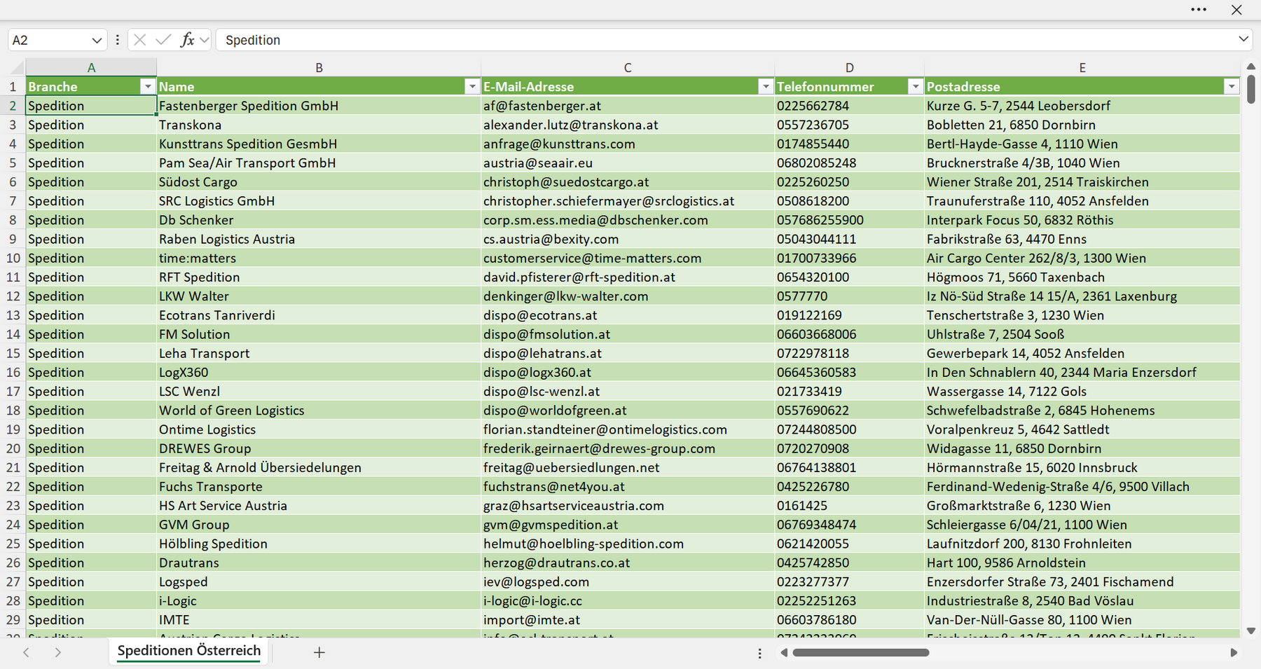
Task: Go to previous sheet tab arrow
Action: coord(26,652)
